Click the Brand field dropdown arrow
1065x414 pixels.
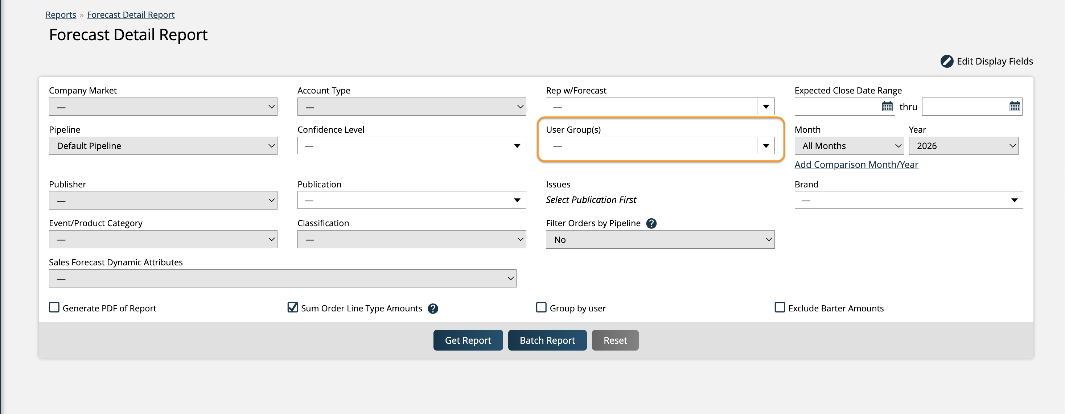coord(1014,200)
